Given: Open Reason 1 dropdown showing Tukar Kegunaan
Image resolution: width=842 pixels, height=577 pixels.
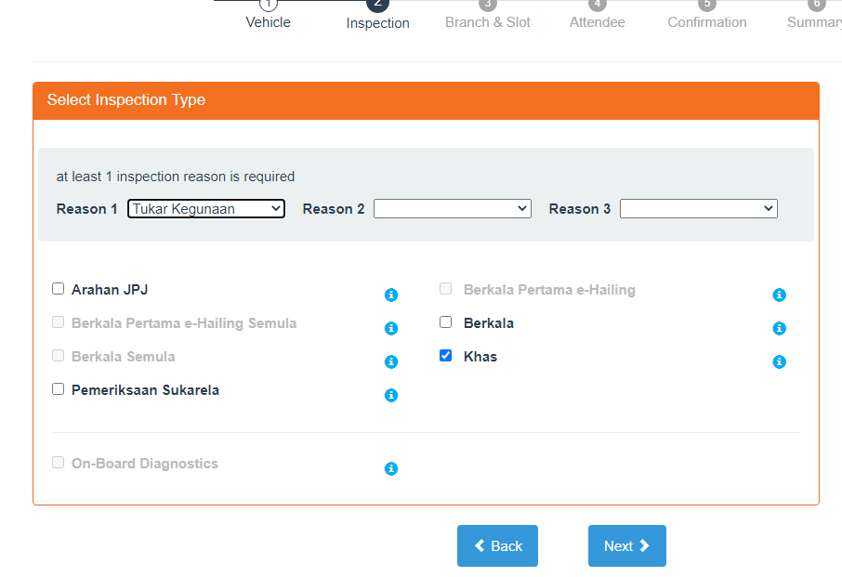Looking at the screenshot, I should tap(206, 209).
